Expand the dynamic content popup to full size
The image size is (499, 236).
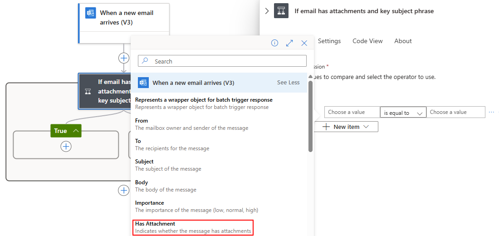click(x=289, y=43)
